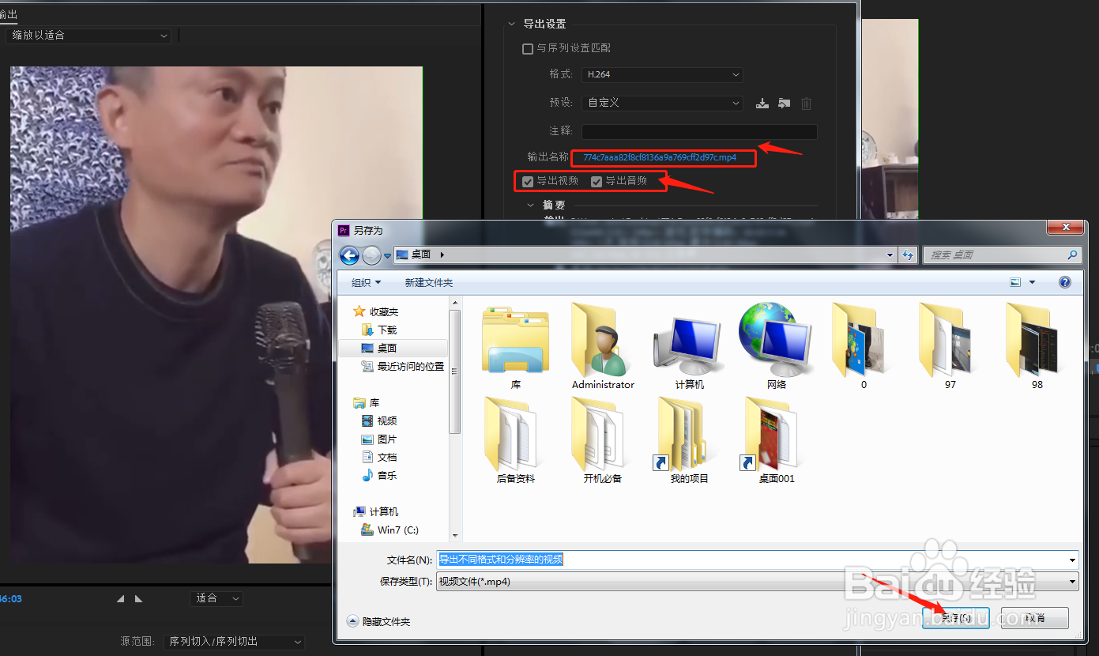
Task: Click the refresh icon in the address bar
Action: click(908, 254)
